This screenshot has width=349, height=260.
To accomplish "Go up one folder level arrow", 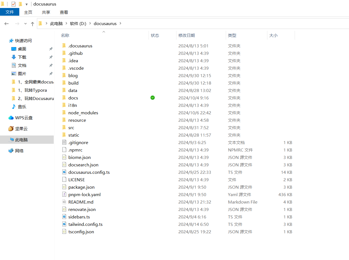I will click(x=33, y=24).
